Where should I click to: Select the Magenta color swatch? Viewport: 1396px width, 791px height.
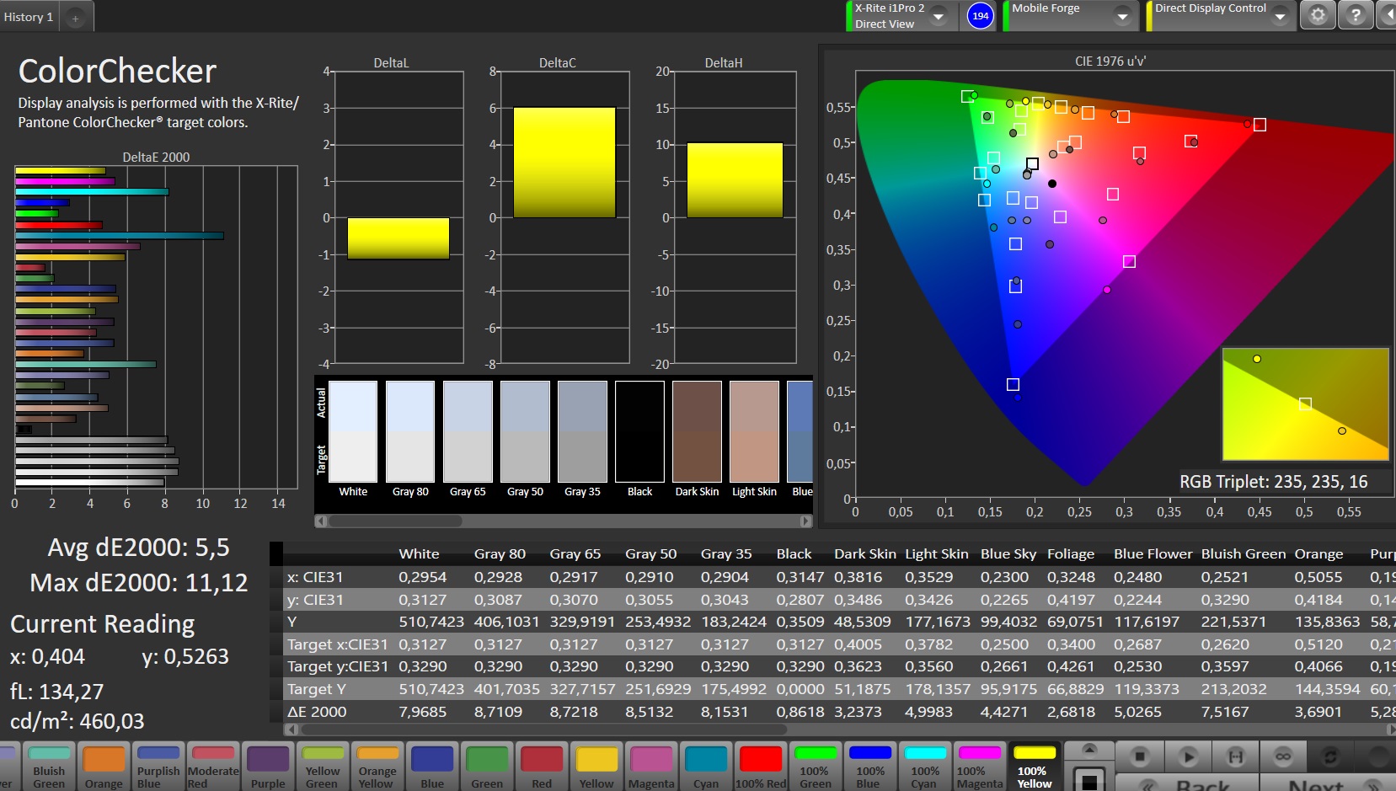651,767
